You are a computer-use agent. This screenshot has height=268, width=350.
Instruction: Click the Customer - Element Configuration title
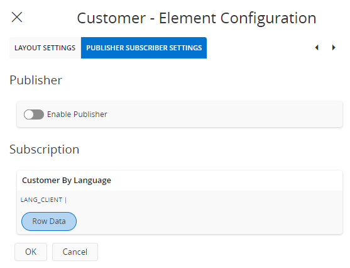click(197, 18)
